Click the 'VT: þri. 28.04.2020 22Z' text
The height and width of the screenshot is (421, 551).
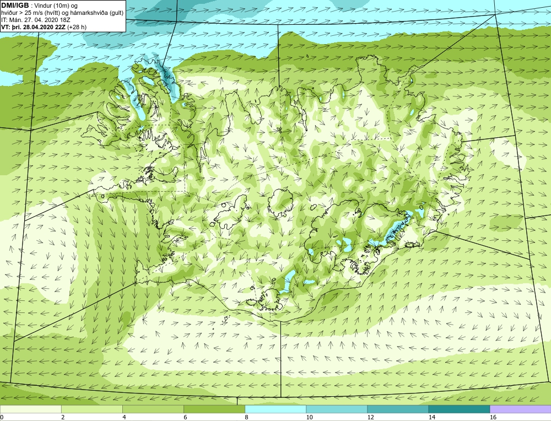pyautogui.click(x=33, y=27)
